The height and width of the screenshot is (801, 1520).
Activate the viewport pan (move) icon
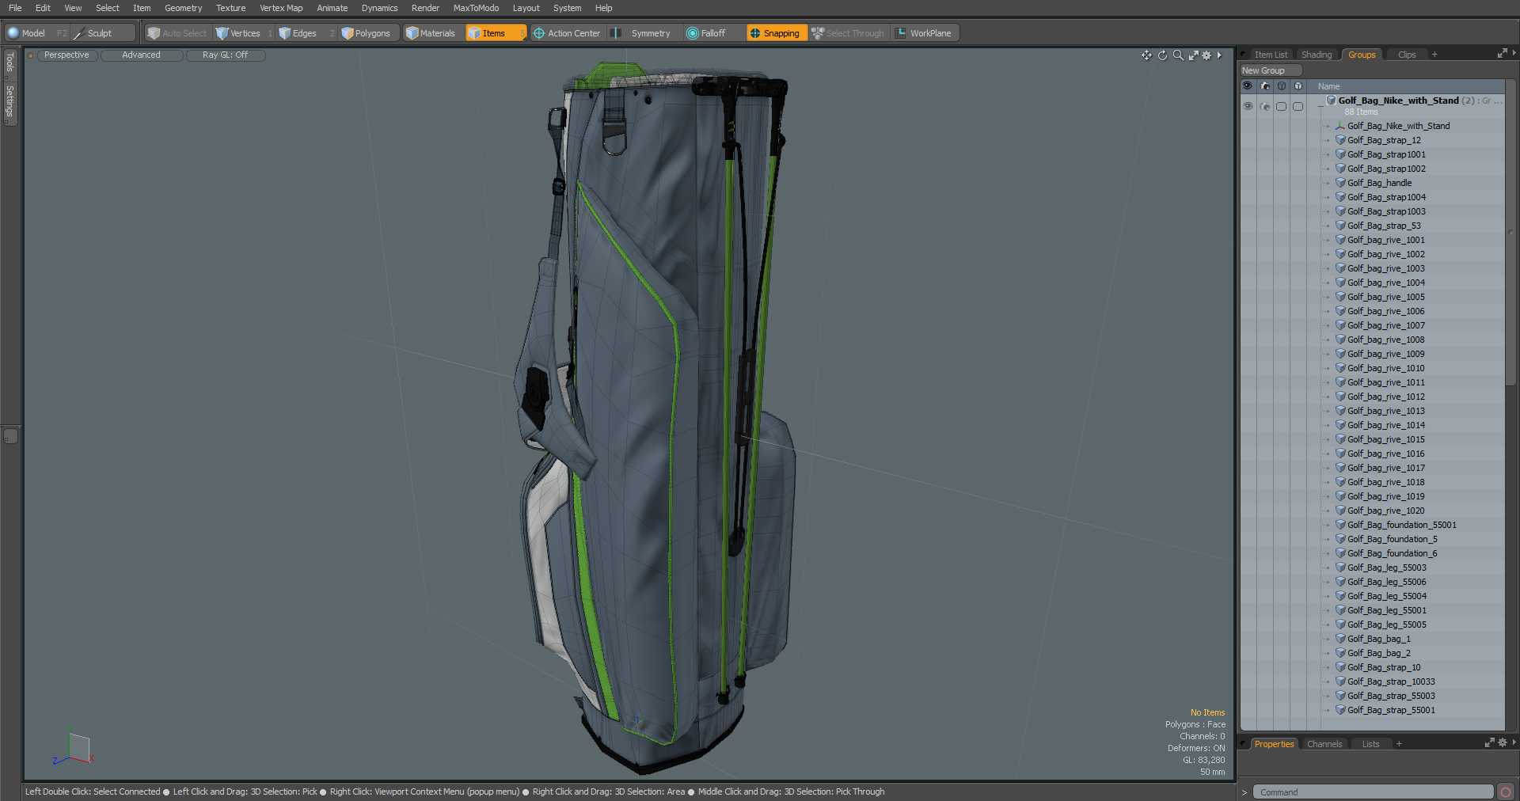(1146, 55)
